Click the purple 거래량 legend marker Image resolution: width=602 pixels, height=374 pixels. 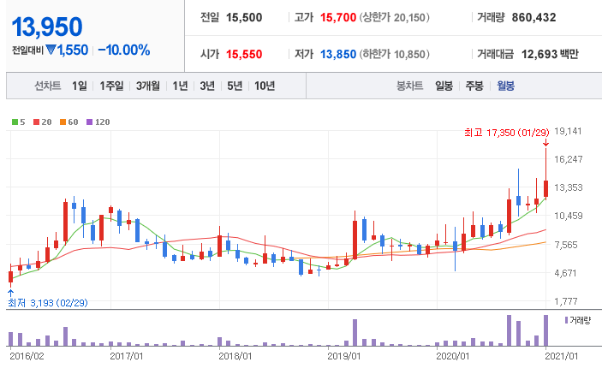566,320
